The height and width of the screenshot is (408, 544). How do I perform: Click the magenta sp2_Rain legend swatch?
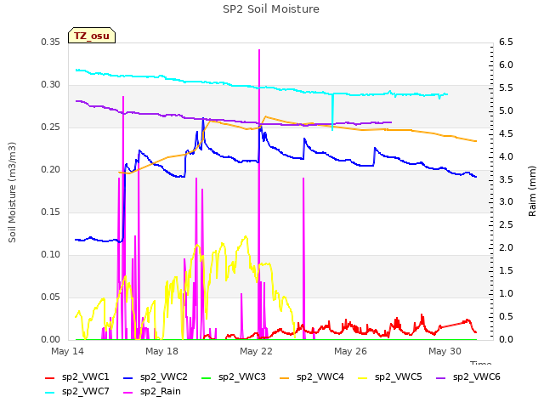(128, 393)
